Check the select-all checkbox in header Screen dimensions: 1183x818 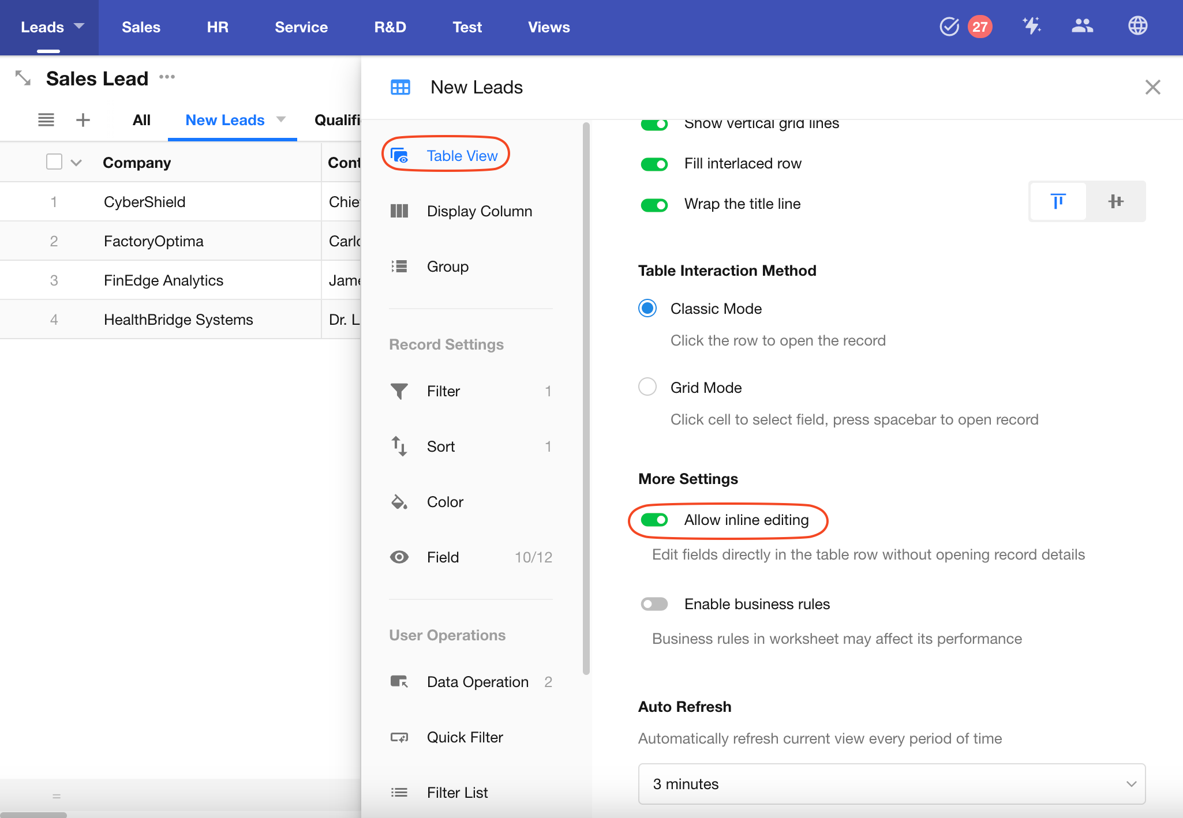54,162
